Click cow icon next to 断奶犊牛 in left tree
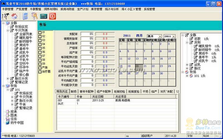223x139 pixels. click(16, 41)
